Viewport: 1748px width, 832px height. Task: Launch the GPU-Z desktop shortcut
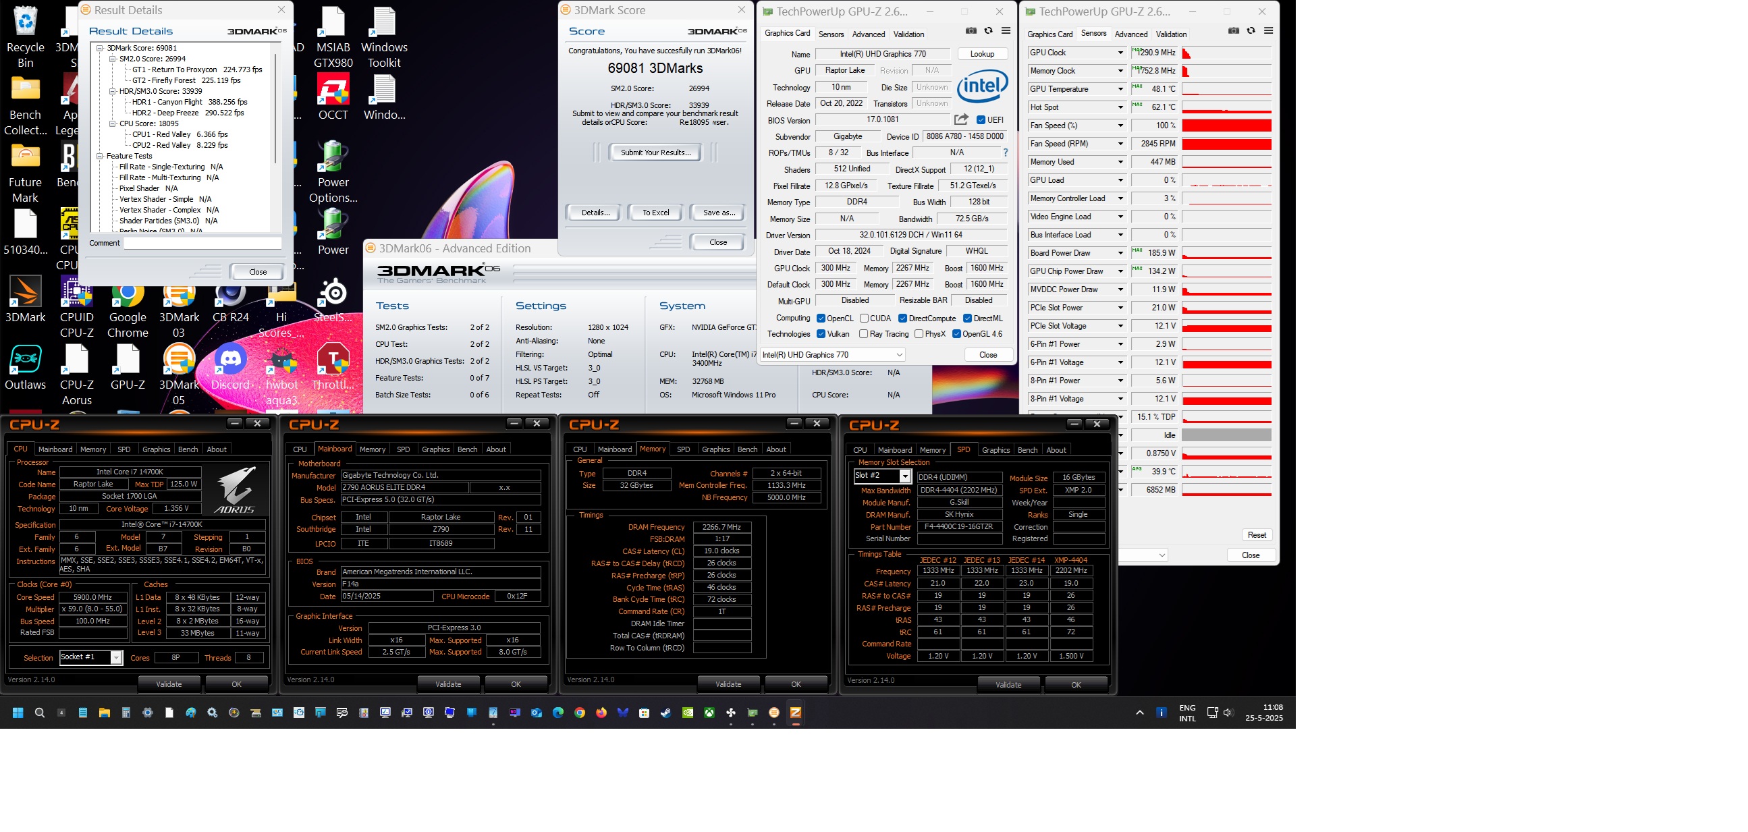click(128, 366)
